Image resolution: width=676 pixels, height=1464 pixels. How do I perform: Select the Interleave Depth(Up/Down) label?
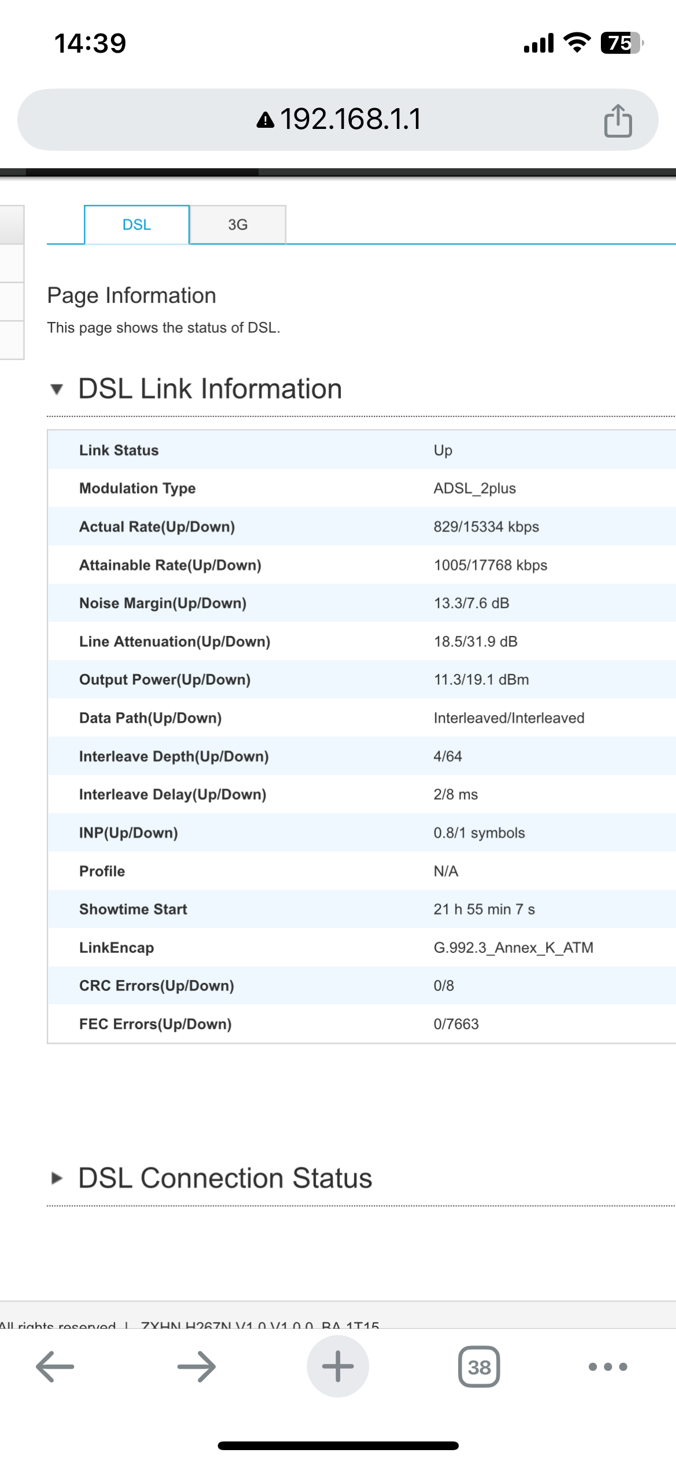point(174,756)
